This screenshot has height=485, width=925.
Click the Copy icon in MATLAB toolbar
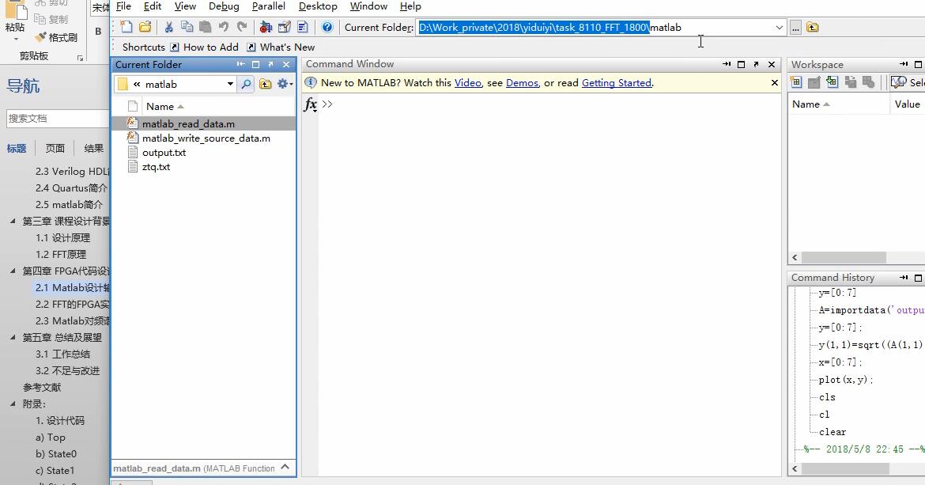pyautogui.click(x=187, y=27)
